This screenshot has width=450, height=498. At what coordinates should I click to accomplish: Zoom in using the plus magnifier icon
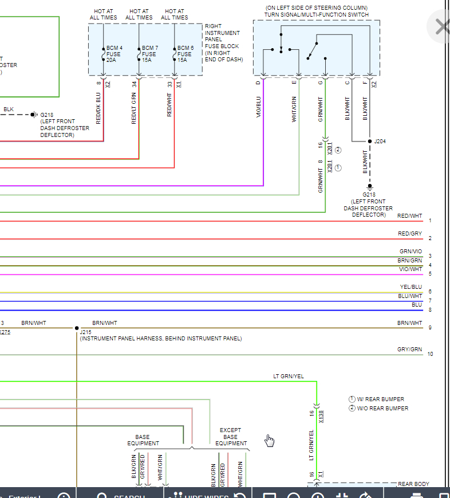[318, 494]
